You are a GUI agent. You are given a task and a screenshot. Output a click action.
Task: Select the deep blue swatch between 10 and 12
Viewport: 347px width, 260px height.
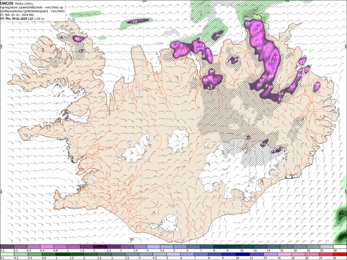(243, 254)
